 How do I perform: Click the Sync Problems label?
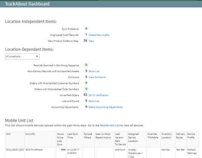point(70,29)
